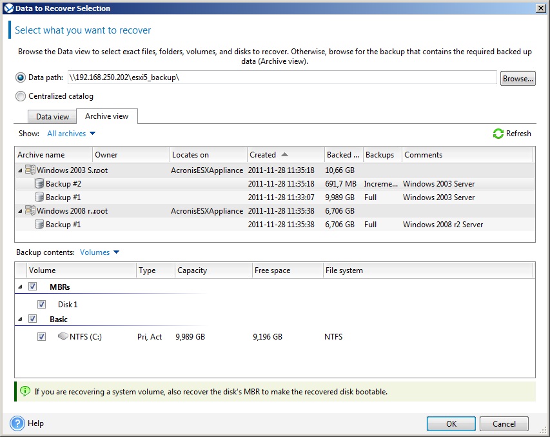Click the Acronis logo in the title bar

[8, 8]
